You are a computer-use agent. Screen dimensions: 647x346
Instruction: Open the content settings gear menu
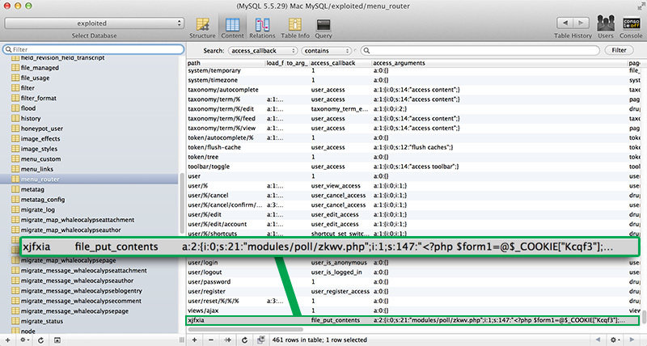615,340
